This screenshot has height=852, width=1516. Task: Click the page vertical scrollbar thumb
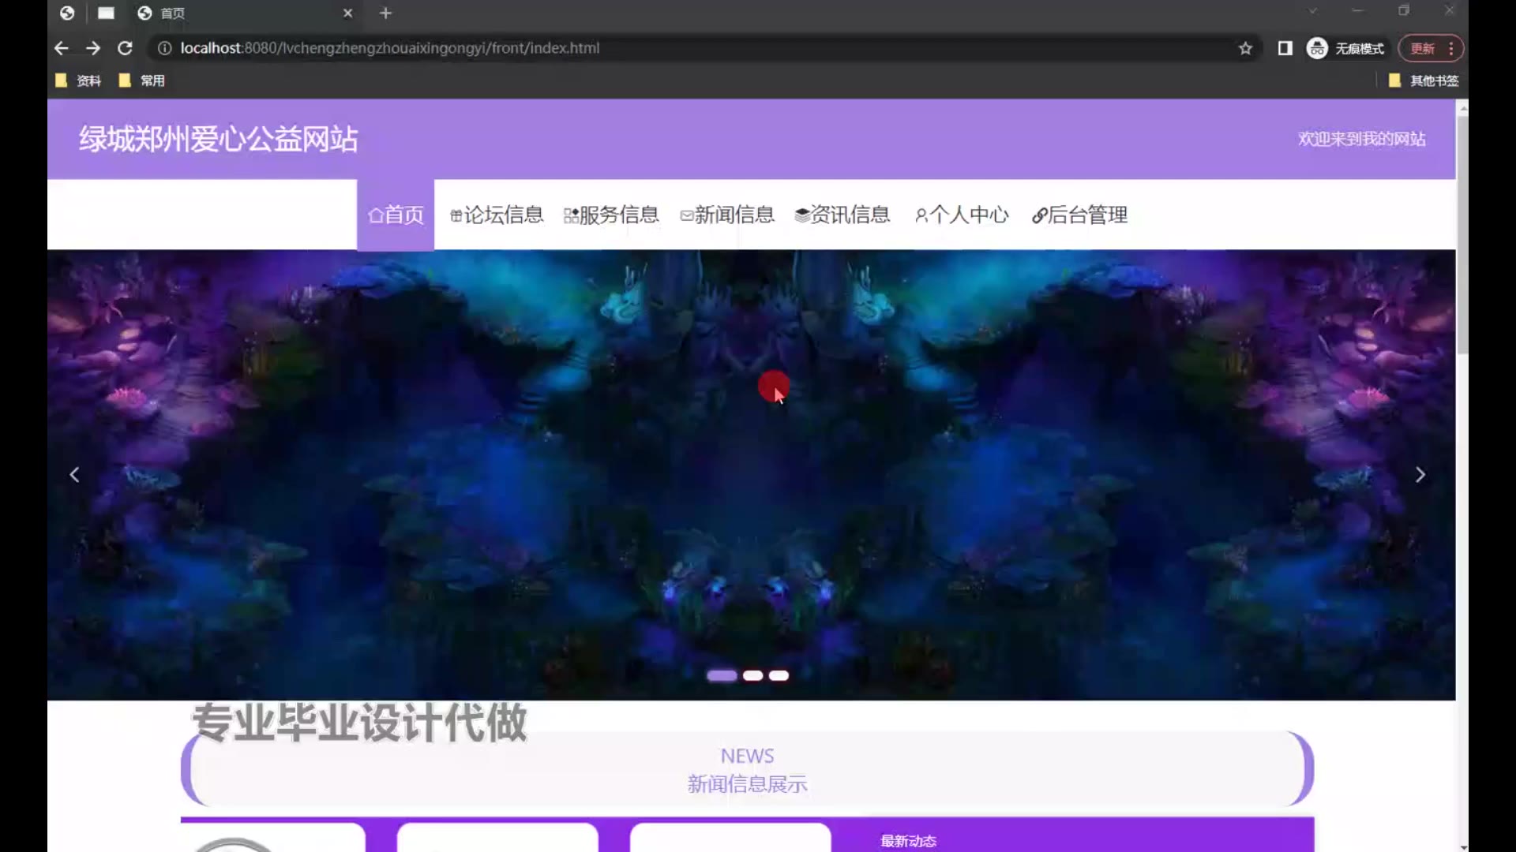(x=1462, y=235)
